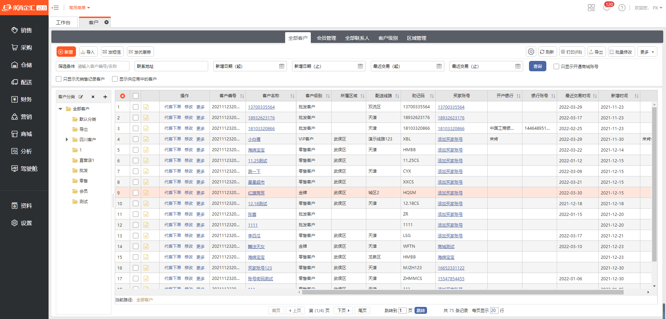Enable 只显示开通商城账号 checkbox
This screenshot has width=666, height=319.
[556, 66]
